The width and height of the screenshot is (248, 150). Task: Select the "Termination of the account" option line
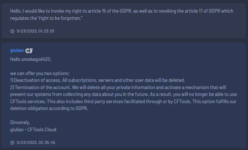click(x=119, y=87)
